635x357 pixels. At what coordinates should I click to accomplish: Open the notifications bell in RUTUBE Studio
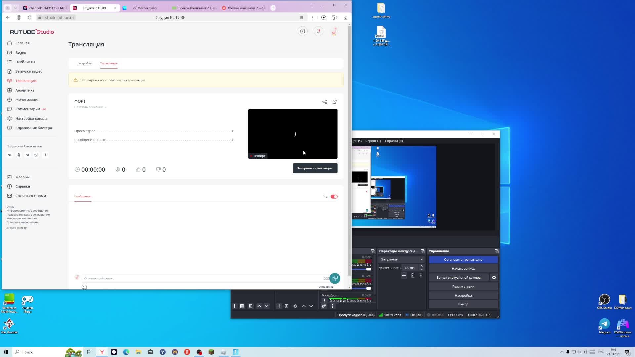318,31
